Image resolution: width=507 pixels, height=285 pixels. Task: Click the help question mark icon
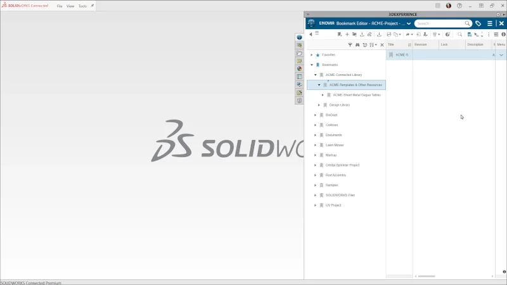[x=459, y=6]
